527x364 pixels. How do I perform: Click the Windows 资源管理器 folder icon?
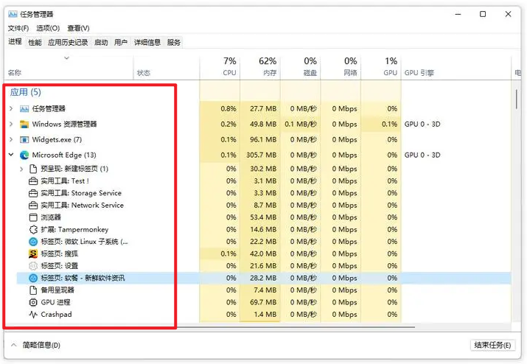[24, 125]
